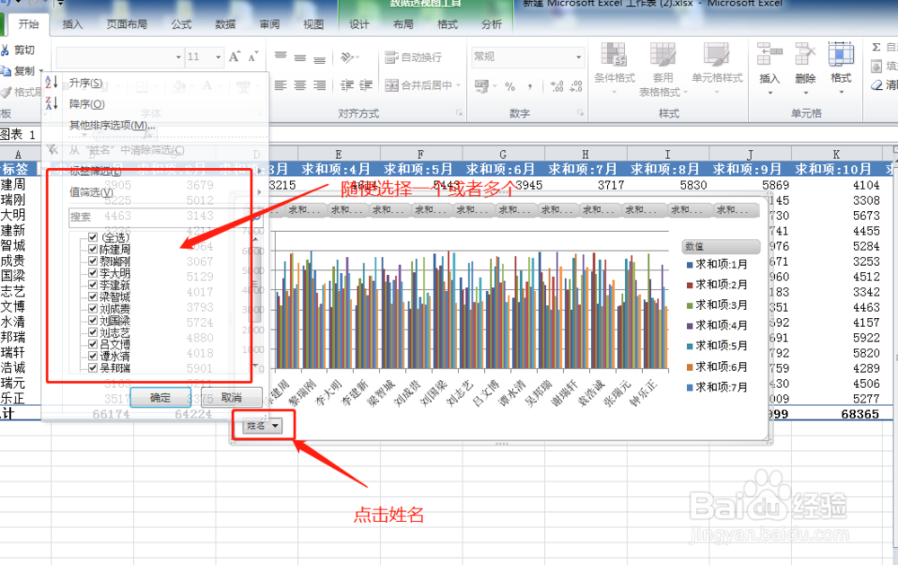
Task: Expand the Insert (插入) cells dropdown arrow
Action: pos(770,93)
